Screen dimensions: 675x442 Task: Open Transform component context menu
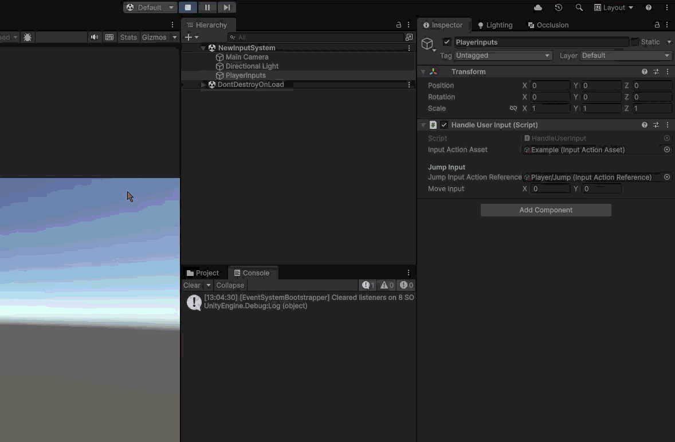click(x=668, y=72)
